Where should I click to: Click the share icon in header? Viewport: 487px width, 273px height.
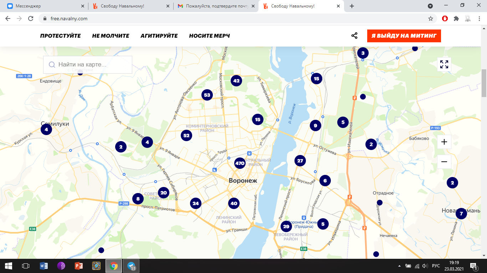click(354, 36)
